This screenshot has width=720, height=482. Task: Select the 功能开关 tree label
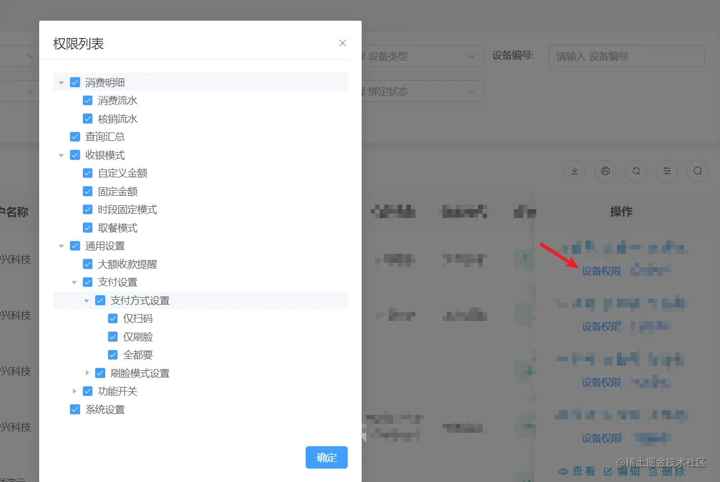(x=118, y=391)
